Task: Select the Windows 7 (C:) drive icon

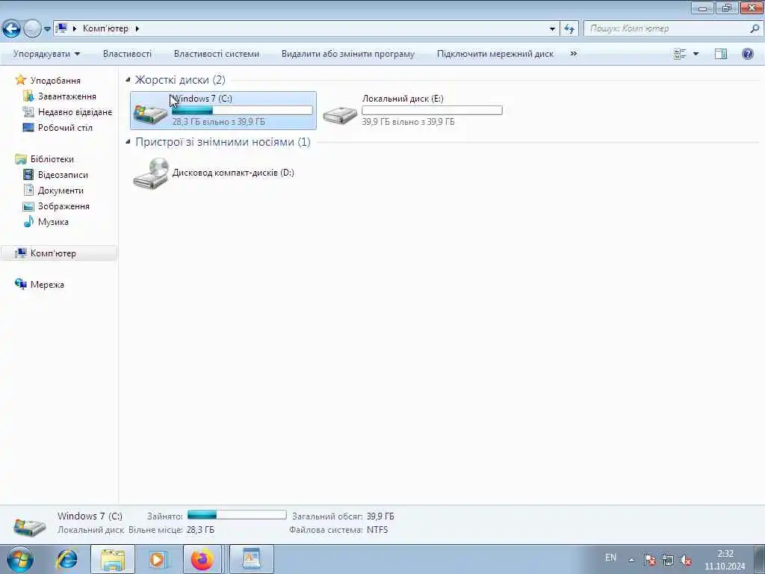Action: pyautogui.click(x=150, y=114)
